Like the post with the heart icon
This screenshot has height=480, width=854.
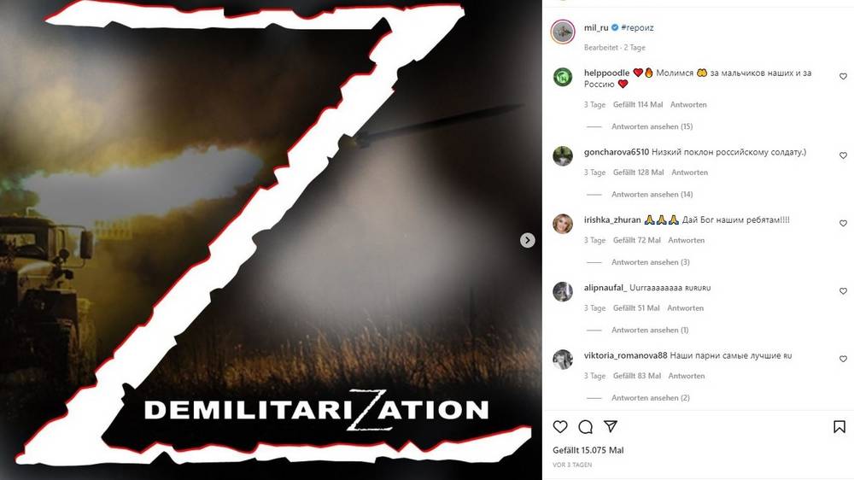click(x=560, y=426)
